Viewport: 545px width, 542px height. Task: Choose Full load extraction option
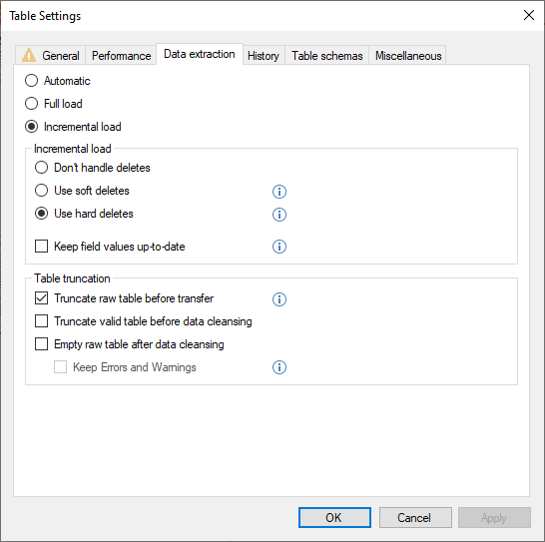(x=31, y=104)
